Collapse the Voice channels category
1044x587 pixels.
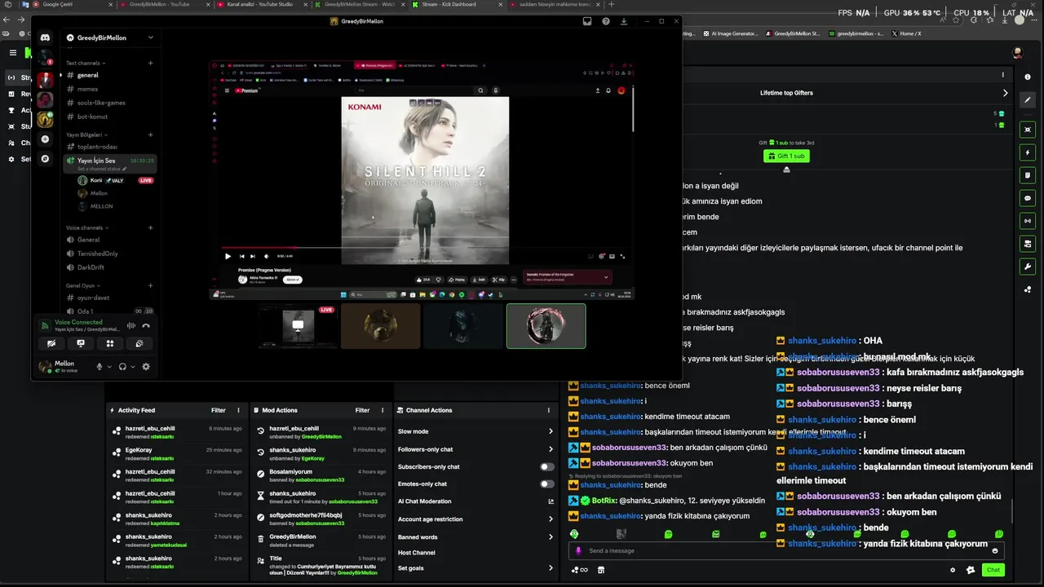(x=86, y=228)
